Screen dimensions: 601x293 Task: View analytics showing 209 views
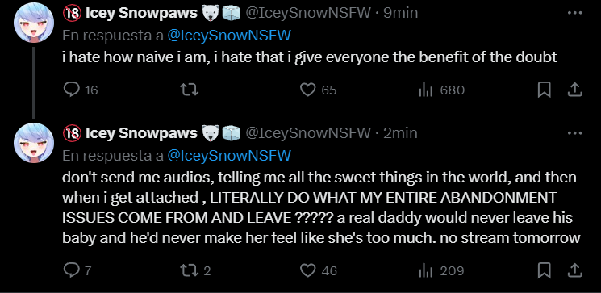tap(425, 270)
